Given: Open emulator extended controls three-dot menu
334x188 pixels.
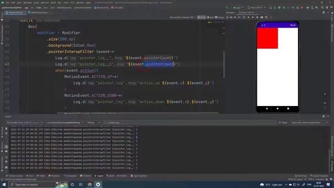Looking at the screenshot, I should click(x=271, y=17).
